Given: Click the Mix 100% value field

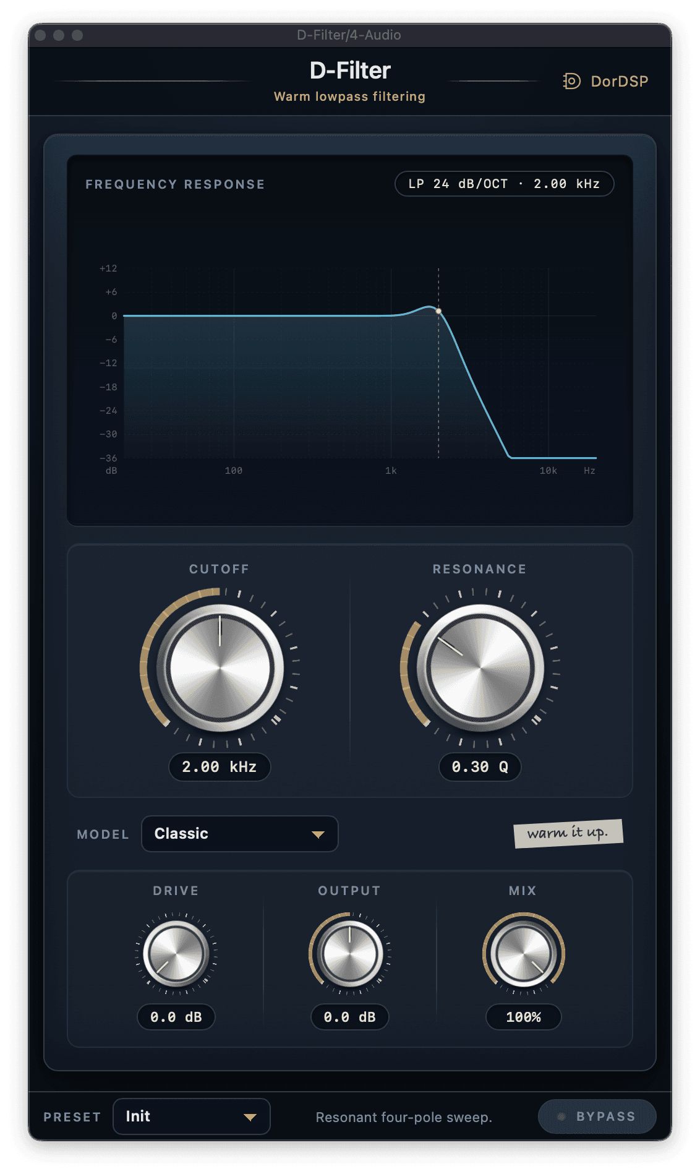Looking at the screenshot, I should [524, 1017].
